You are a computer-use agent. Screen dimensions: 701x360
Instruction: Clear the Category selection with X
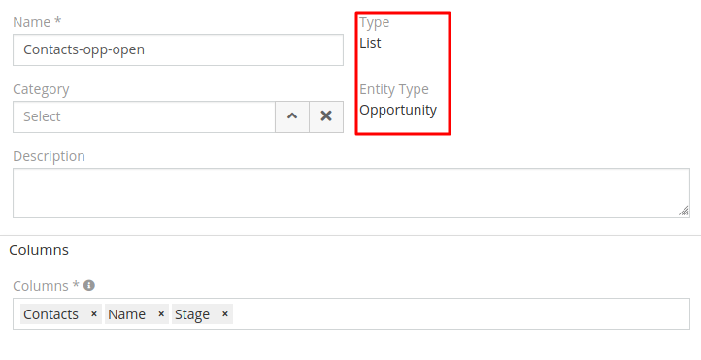click(x=326, y=116)
